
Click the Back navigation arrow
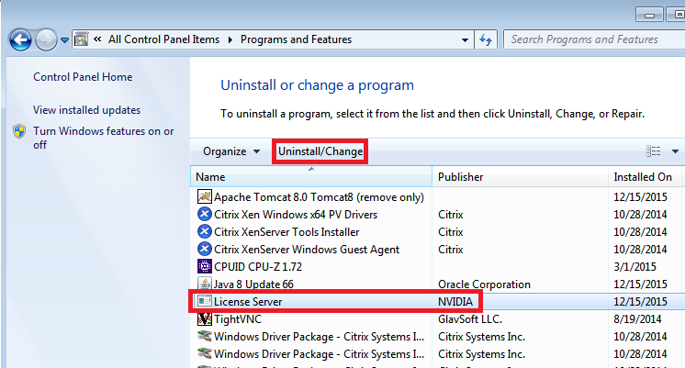click(21, 39)
